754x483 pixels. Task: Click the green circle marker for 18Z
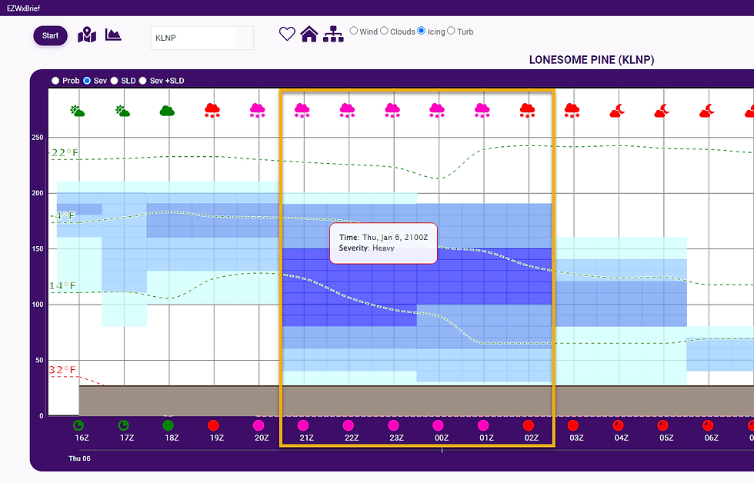coord(168,425)
